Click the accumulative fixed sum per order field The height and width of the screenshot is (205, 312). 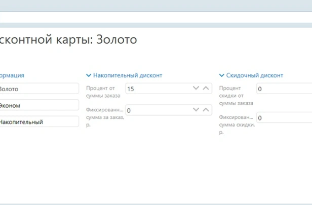pyautogui.click(x=157, y=110)
